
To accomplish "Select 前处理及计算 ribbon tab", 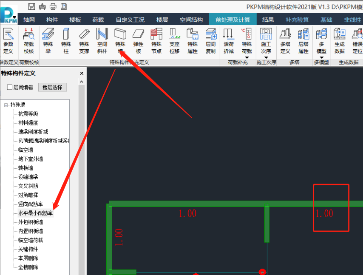I will [x=233, y=20].
